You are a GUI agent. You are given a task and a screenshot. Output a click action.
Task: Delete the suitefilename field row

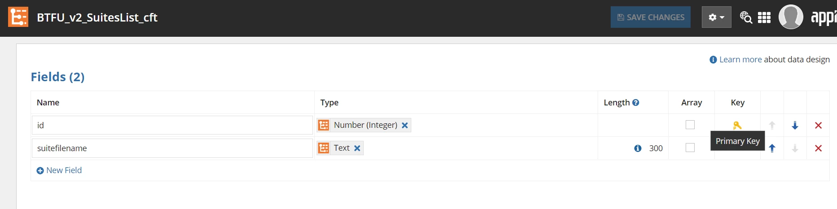point(818,148)
